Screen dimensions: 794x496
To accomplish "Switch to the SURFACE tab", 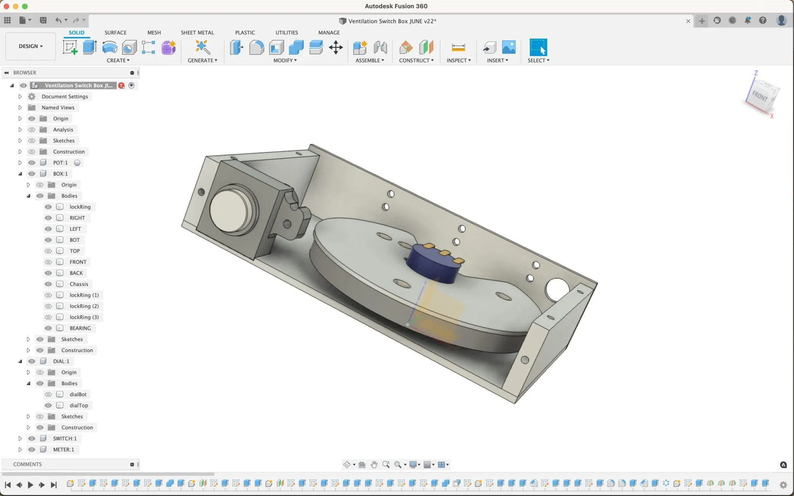I will coord(115,32).
